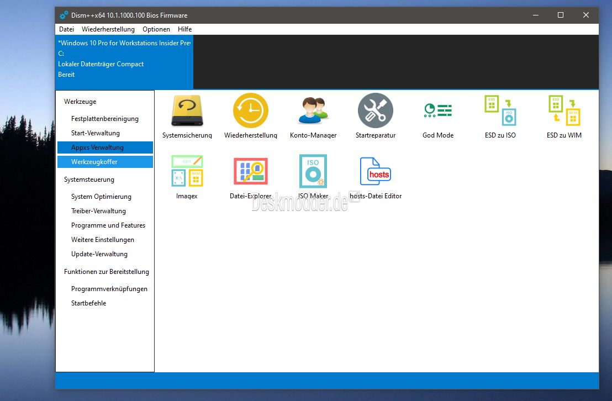Maximize the Dism++ window
This screenshot has width=612, height=401.
tap(561, 15)
